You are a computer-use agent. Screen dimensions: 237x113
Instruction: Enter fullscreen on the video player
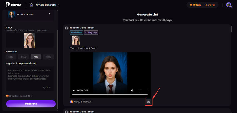[x=140, y=90]
